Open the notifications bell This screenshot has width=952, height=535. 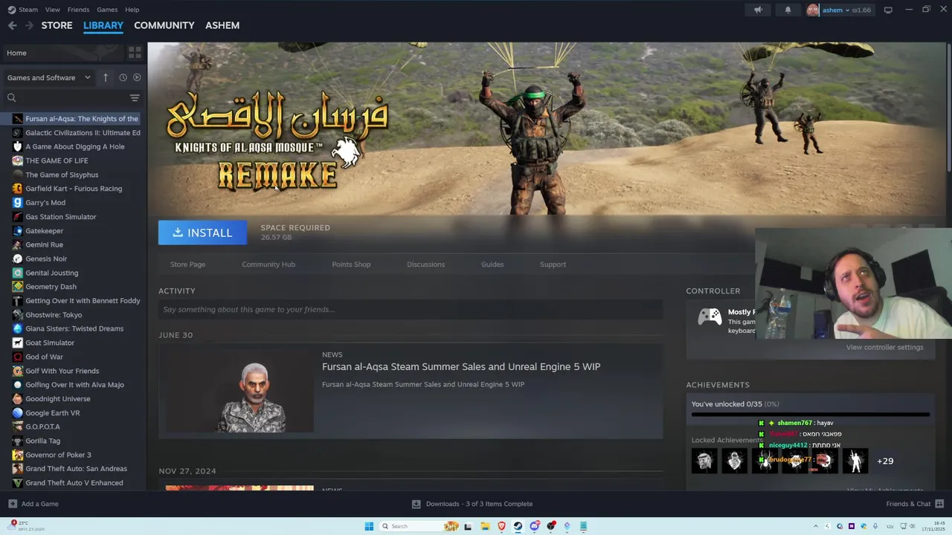(x=788, y=10)
